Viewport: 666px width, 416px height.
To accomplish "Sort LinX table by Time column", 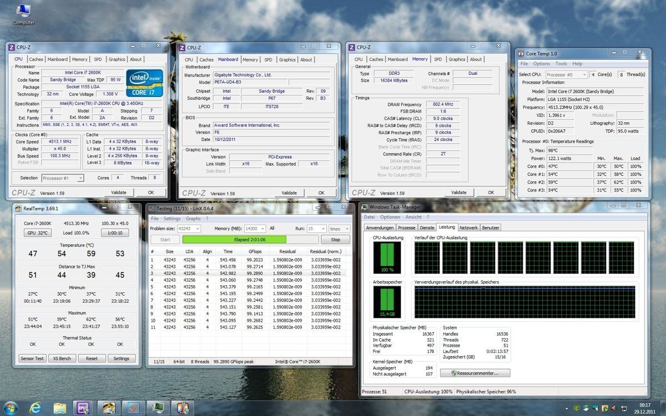I will pyautogui.click(x=229, y=251).
